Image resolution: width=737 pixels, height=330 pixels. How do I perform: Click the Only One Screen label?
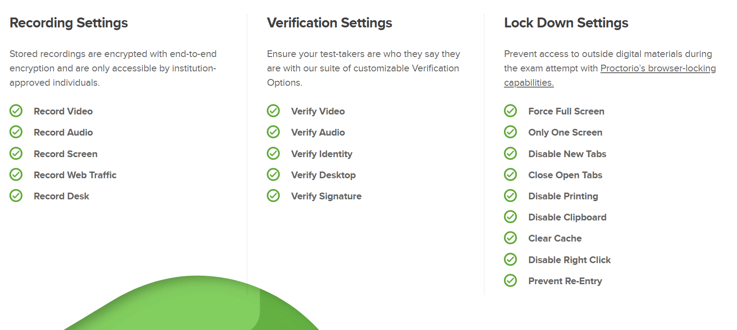(x=565, y=132)
